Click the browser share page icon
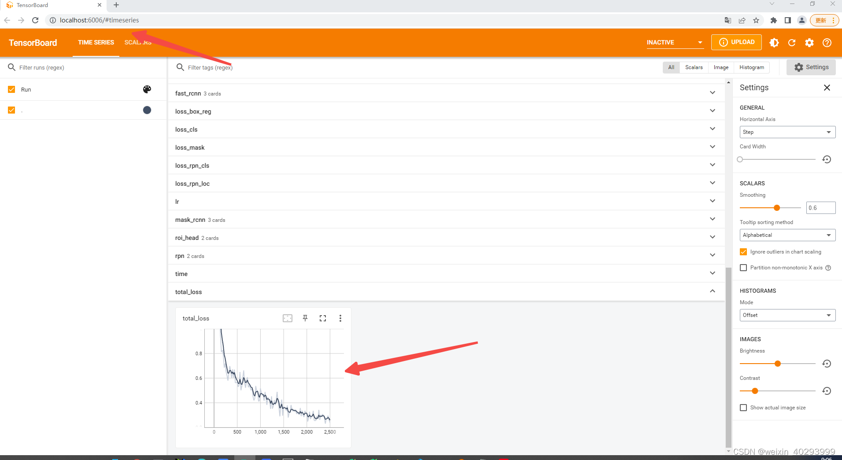 742,20
